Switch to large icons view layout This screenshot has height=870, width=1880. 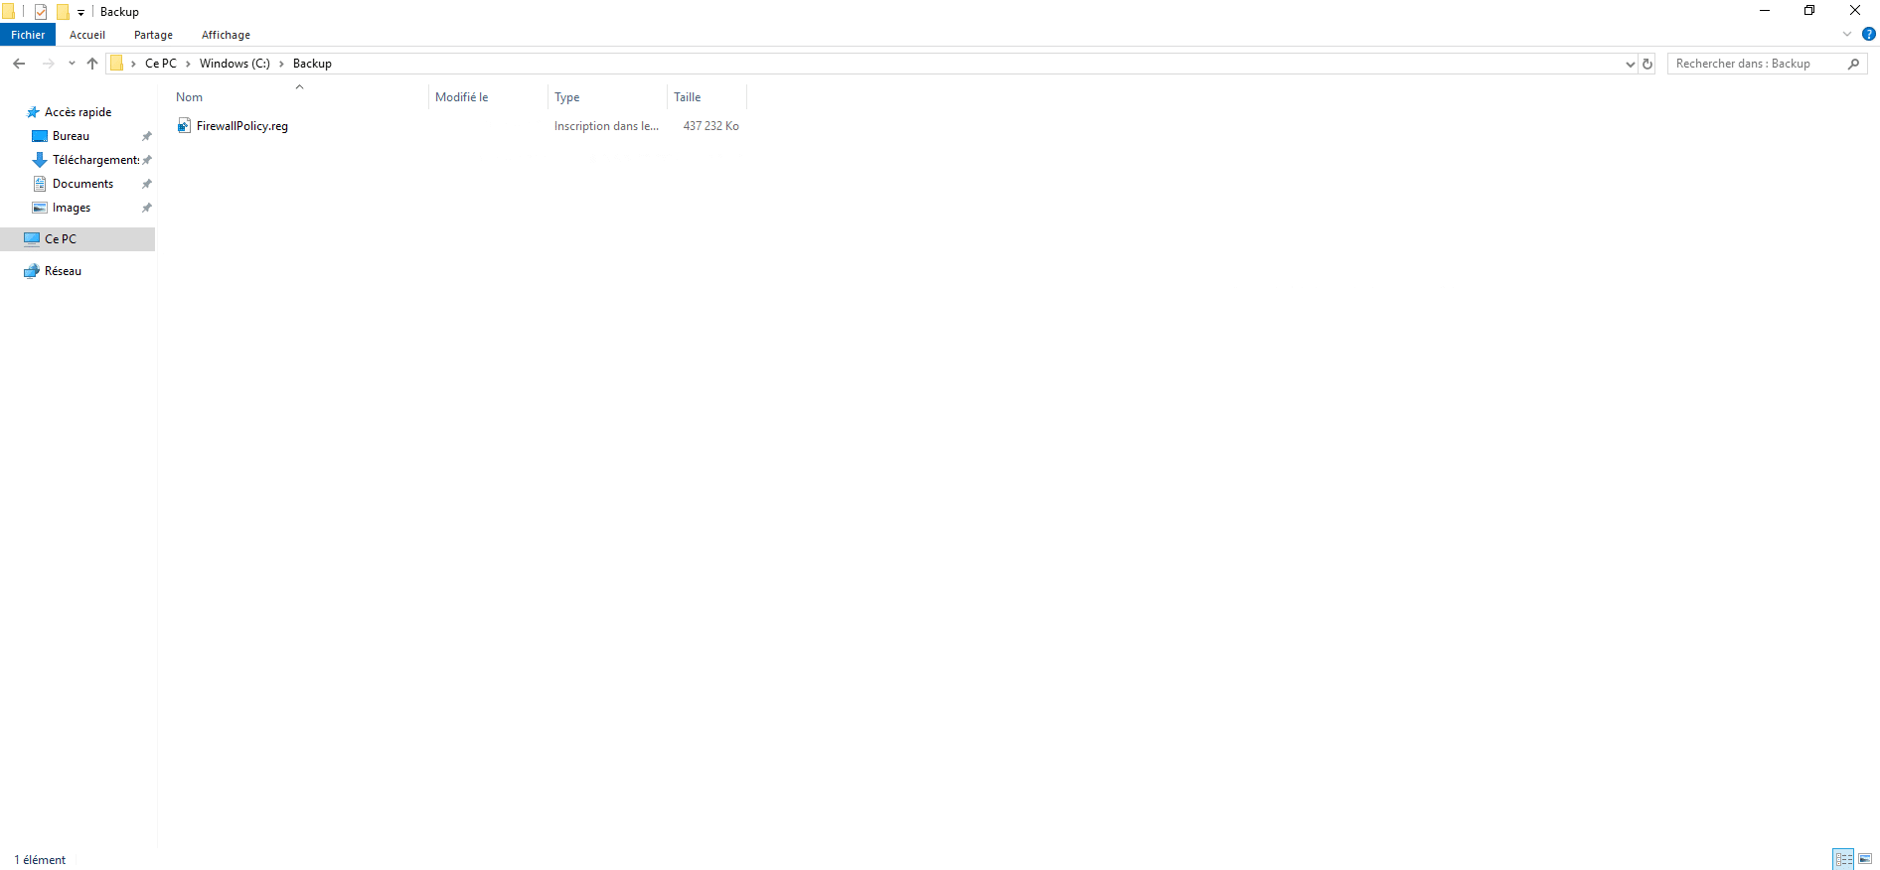click(x=1865, y=859)
